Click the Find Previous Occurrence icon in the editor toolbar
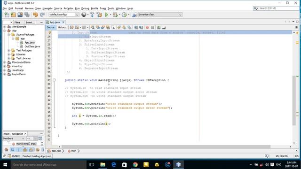The height and width of the screenshot is (169, 301). point(98,28)
